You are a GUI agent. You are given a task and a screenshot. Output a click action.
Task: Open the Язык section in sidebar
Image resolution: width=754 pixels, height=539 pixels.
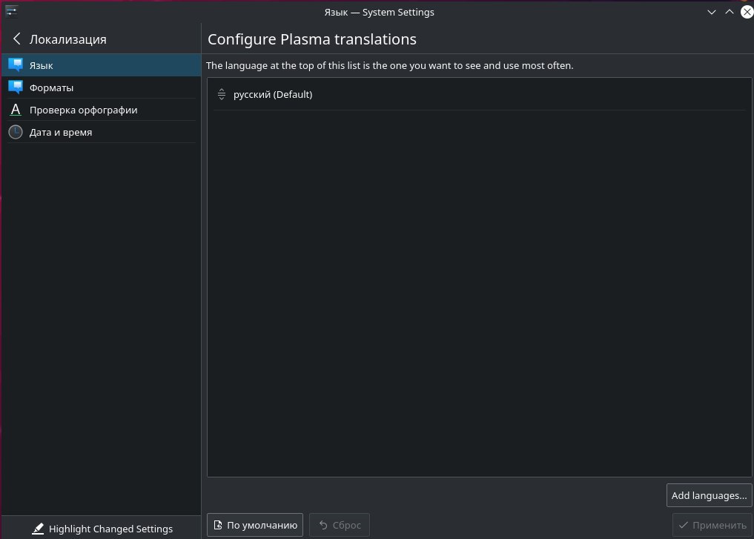(x=102, y=65)
